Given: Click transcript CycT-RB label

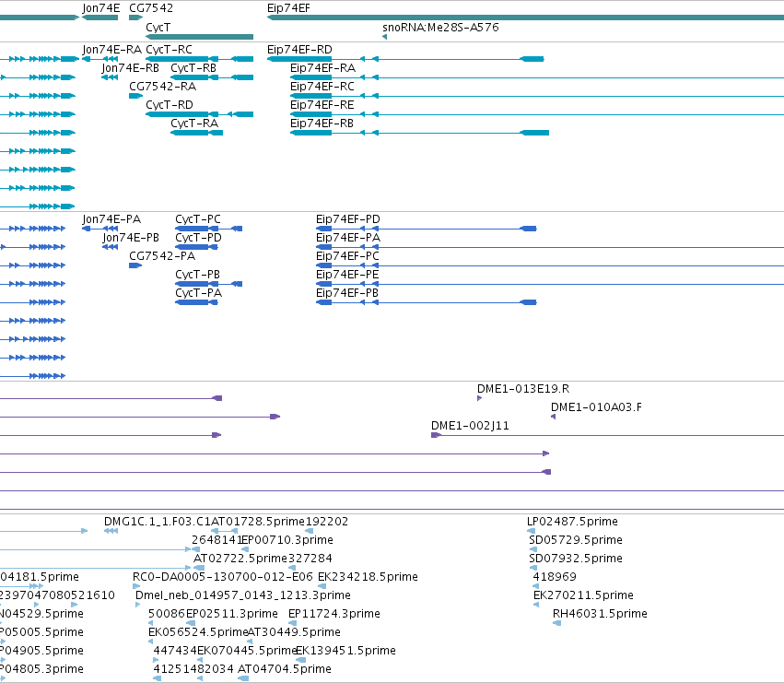Looking at the screenshot, I should 193,68.
